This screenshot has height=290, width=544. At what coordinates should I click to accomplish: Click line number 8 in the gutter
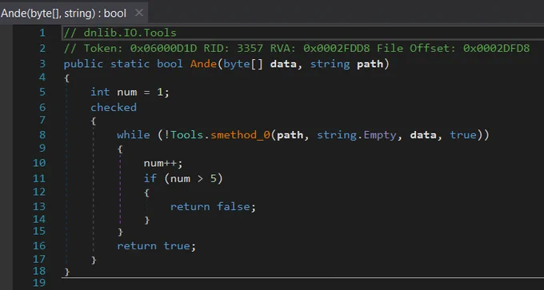42,135
